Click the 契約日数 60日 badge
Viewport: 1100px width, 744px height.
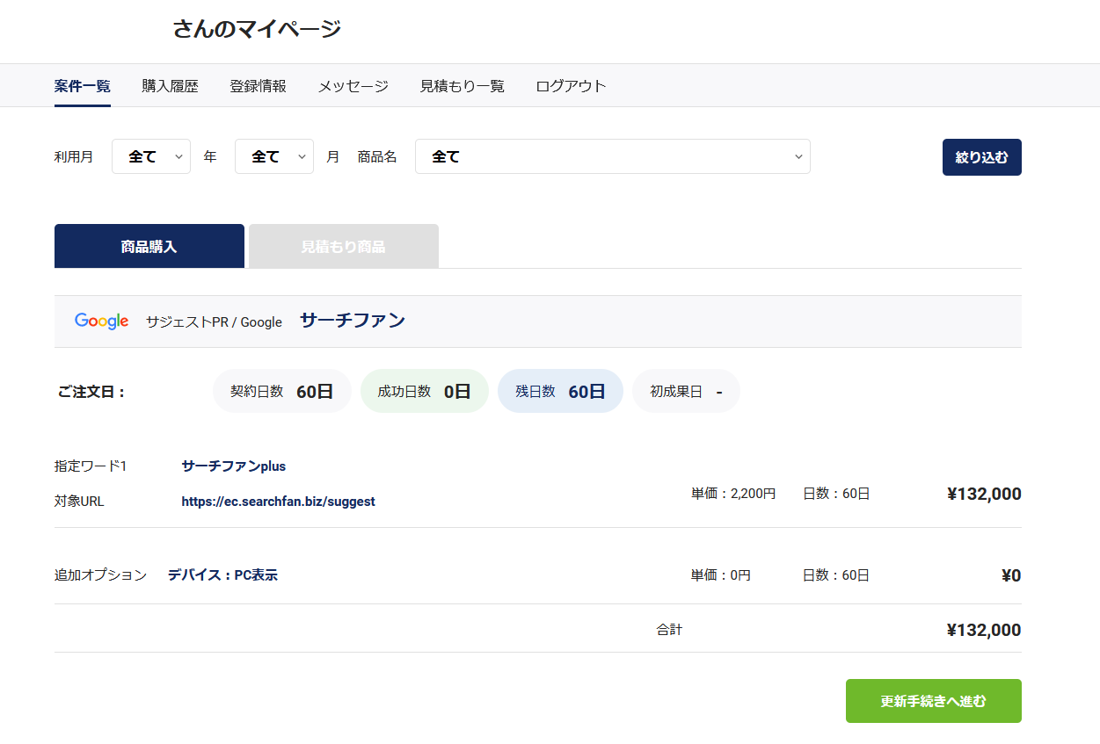click(x=281, y=392)
